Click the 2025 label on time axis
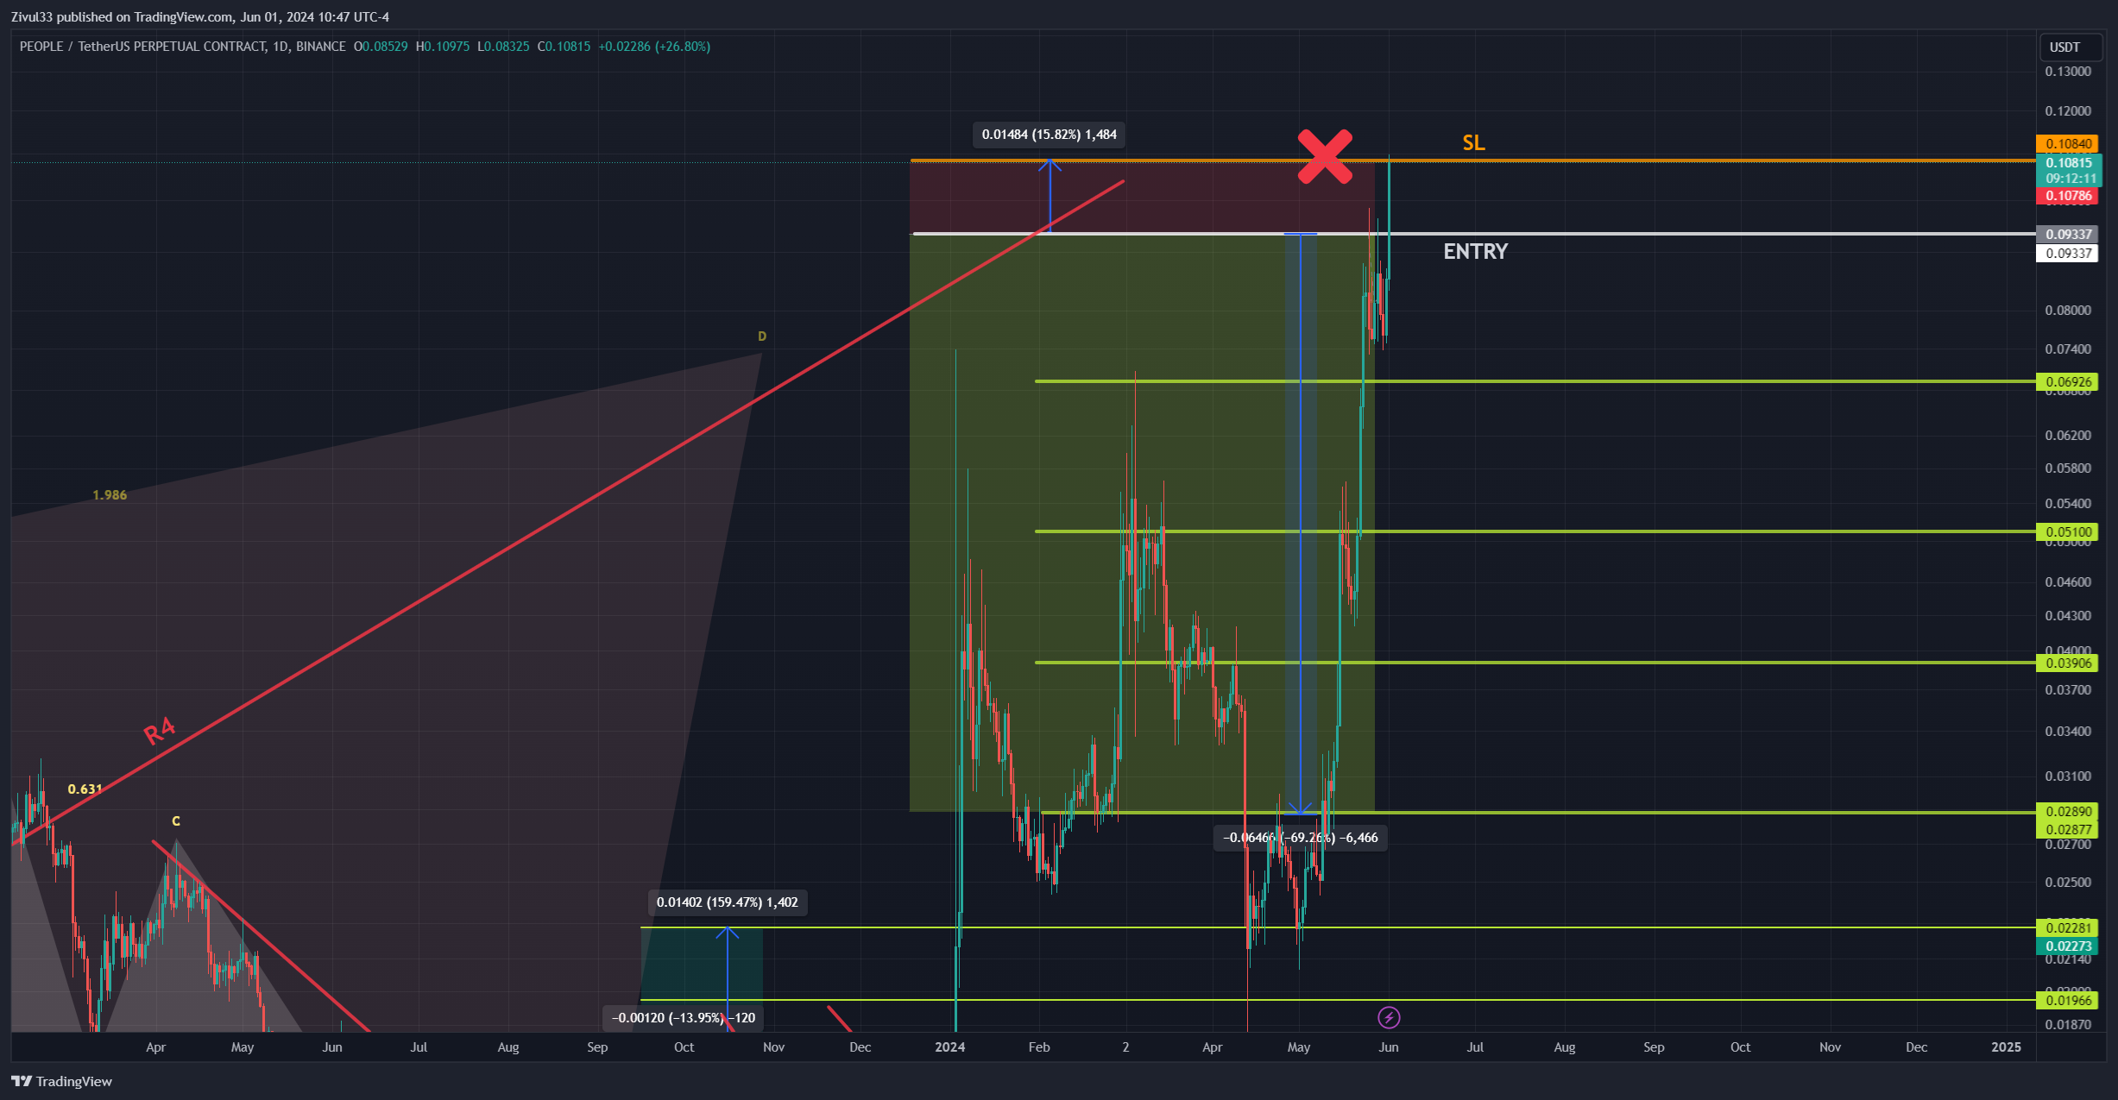Screen dimensions: 2118x1100 (x=2006, y=1047)
